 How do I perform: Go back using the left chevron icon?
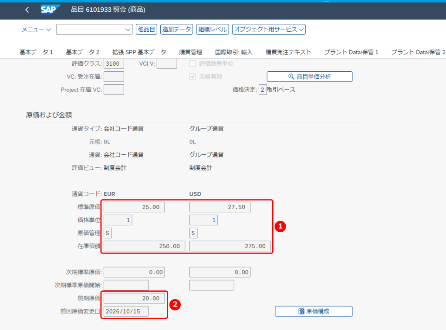pos(27,10)
